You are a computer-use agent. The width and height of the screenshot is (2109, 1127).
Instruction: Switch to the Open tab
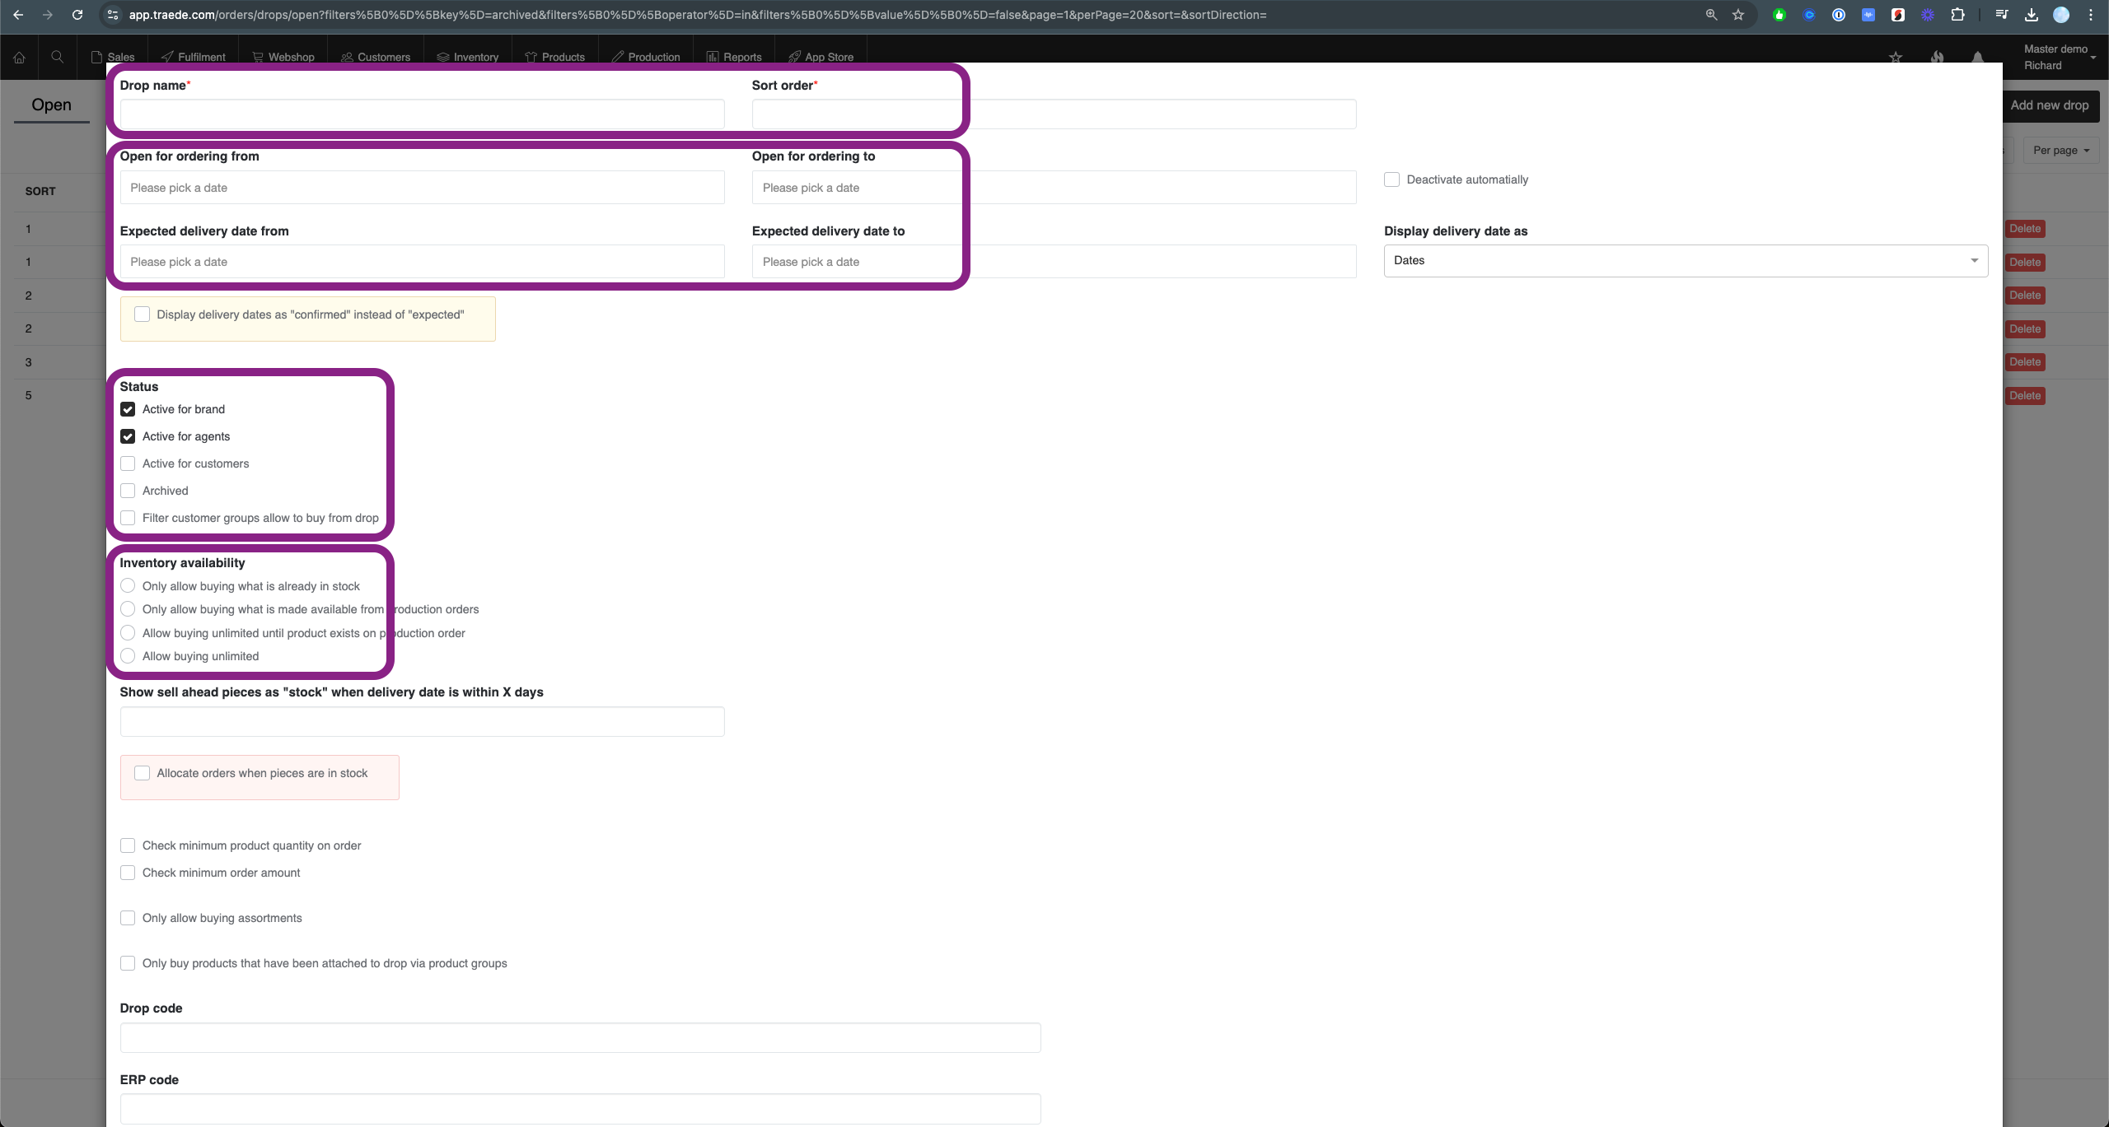pos(51,105)
